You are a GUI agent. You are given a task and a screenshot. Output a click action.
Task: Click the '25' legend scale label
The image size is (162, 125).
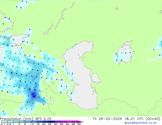tap(50, 124)
